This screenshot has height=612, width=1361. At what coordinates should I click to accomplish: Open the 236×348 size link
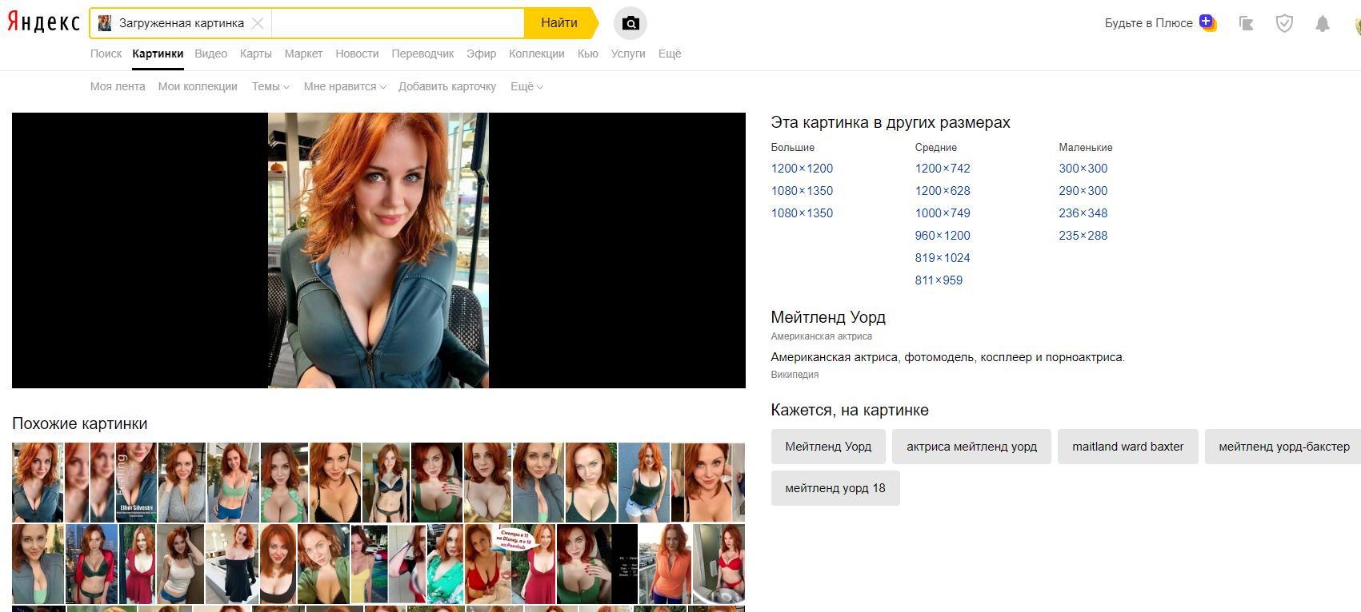tap(1083, 213)
